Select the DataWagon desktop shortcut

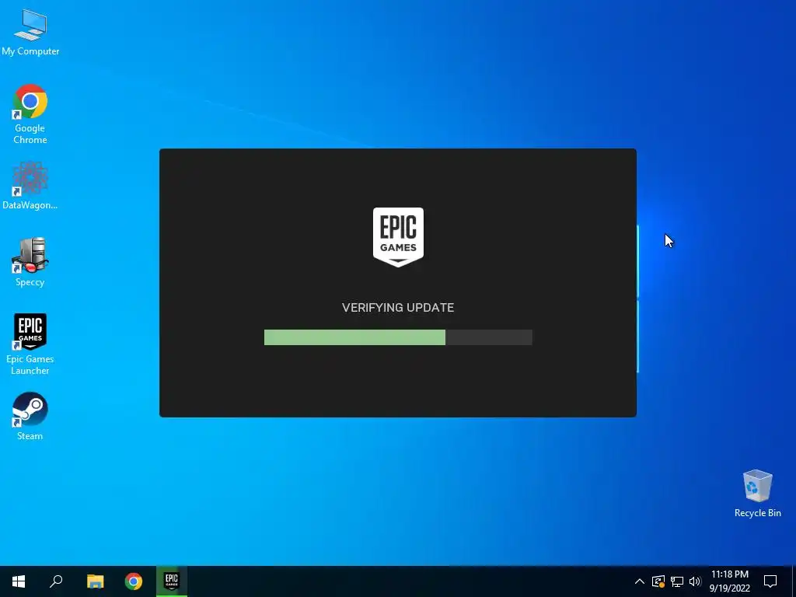click(x=30, y=186)
